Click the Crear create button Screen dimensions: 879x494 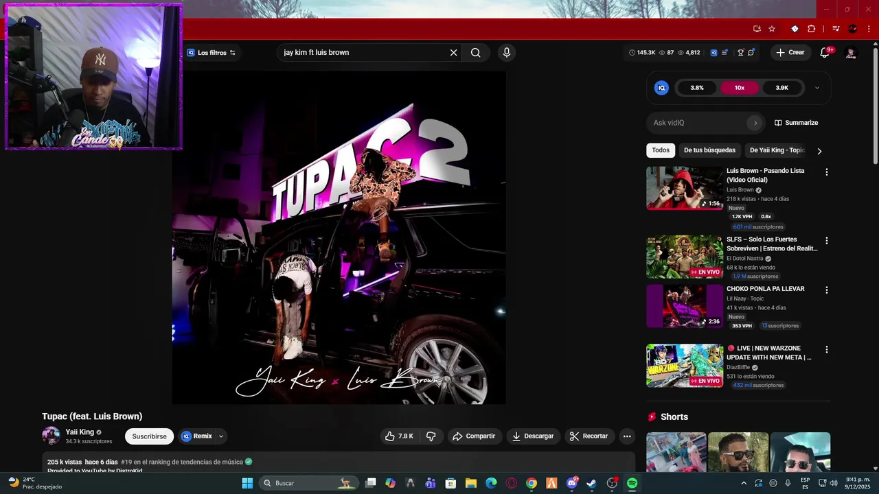tap(790, 53)
